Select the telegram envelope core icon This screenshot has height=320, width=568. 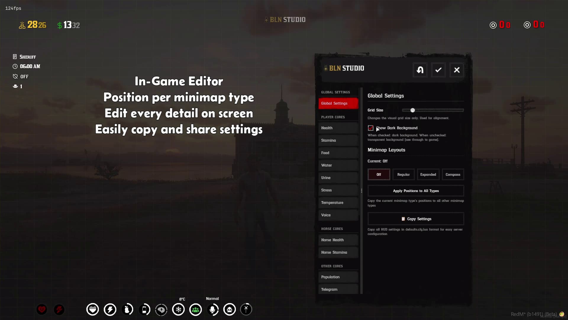click(x=230, y=310)
